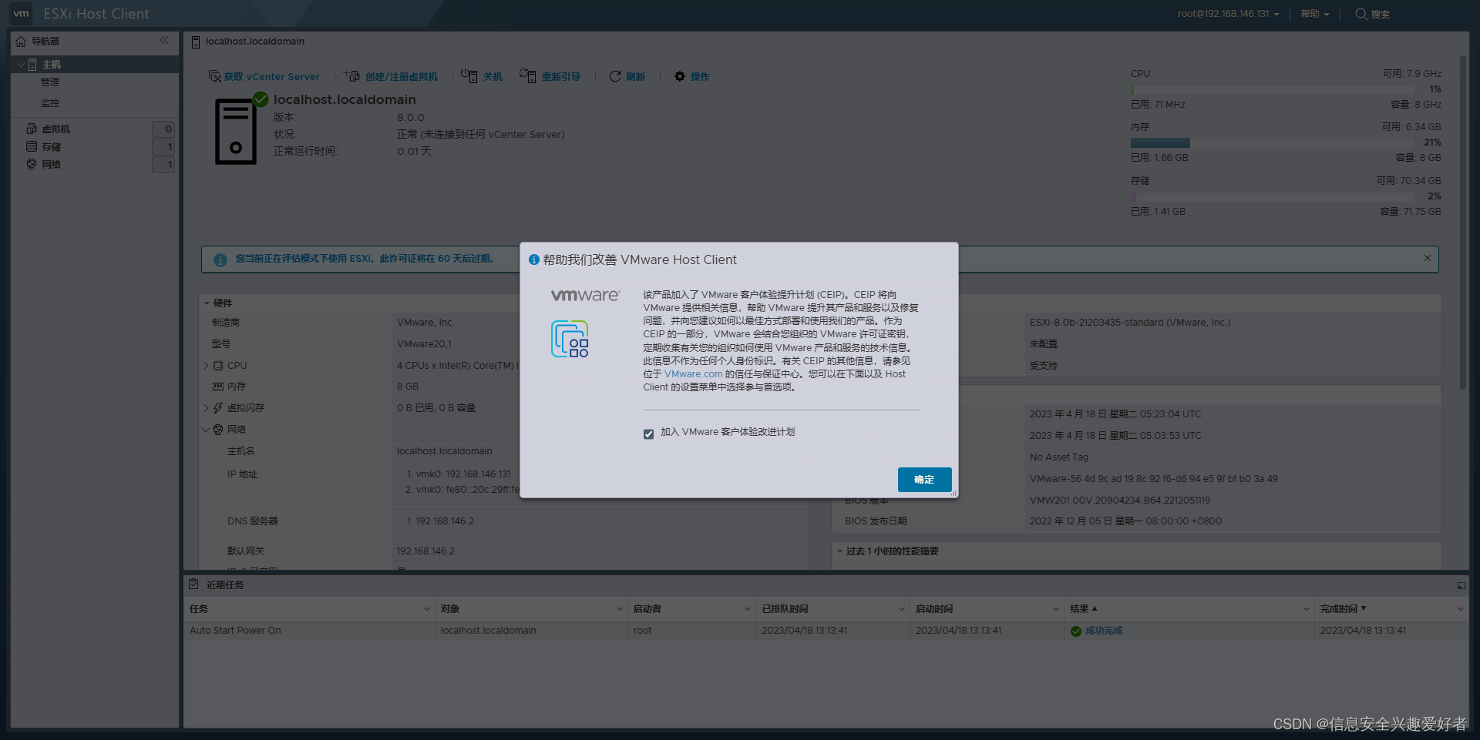The image size is (1480, 740).
Task: Click the vm logo icon
Action: 21,14
